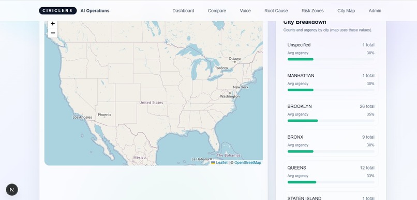Select the BRONX city card
Screen dimensions: 417x200
(331, 144)
